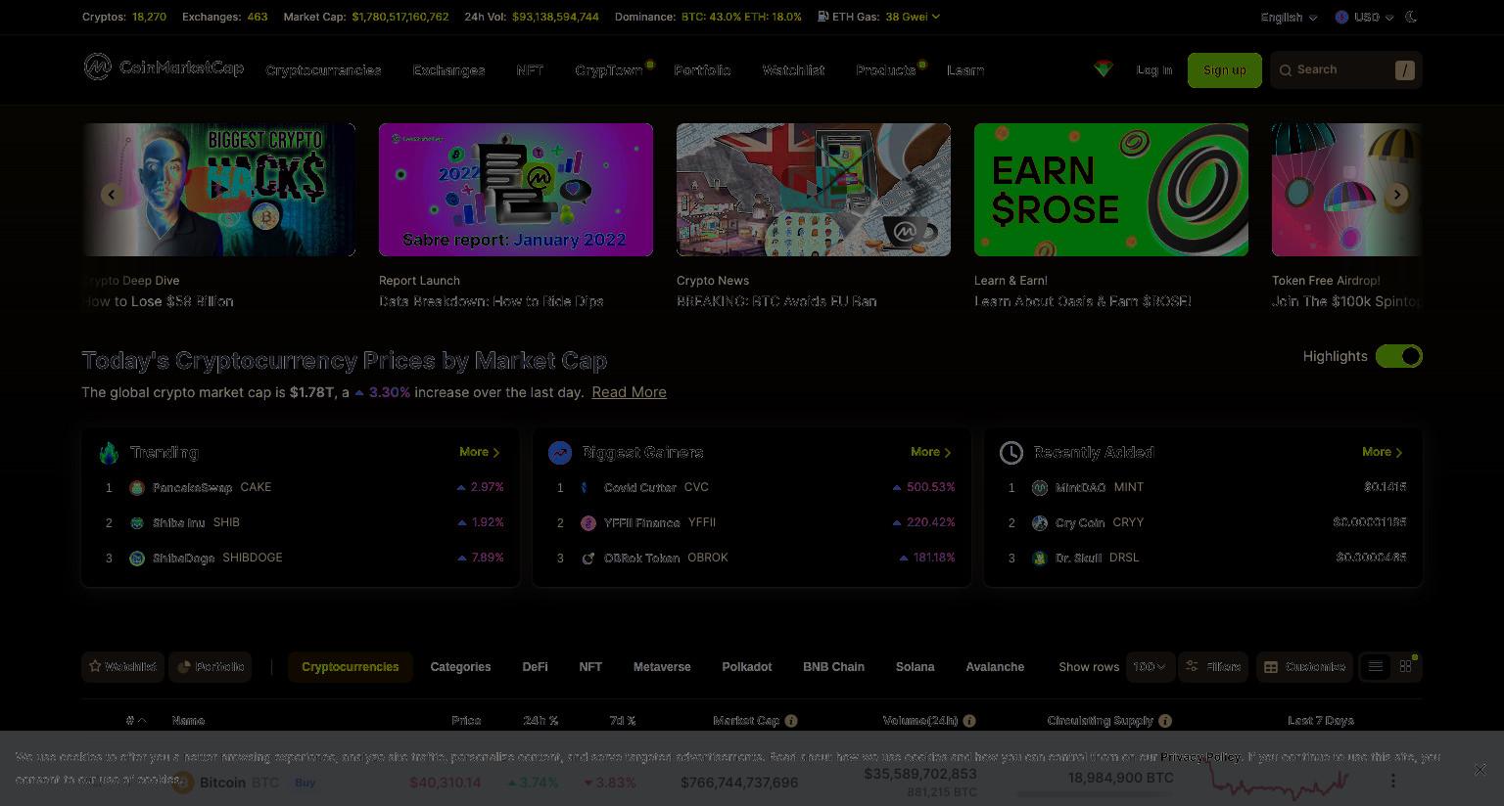Click the Log in button
The height and width of the screenshot is (806, 1504).
[1154, 70]
